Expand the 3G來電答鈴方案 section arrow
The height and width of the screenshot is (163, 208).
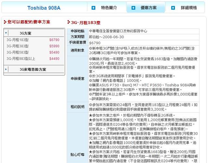pyautogui.click(x=6, y=69)
